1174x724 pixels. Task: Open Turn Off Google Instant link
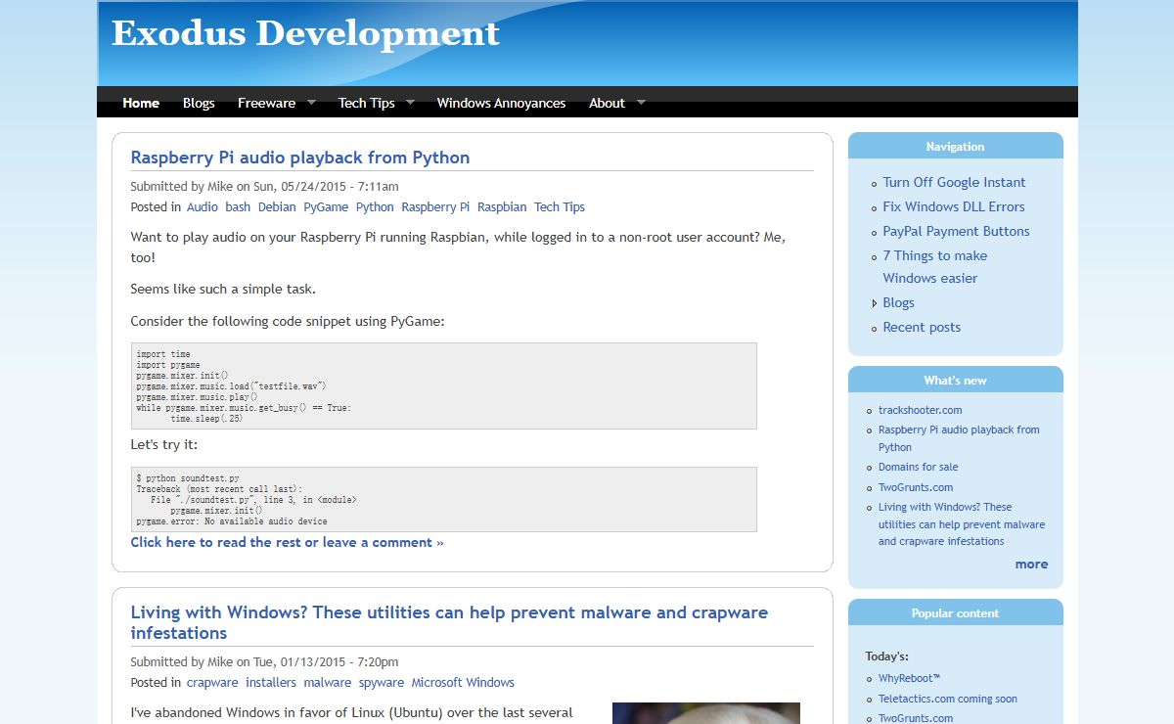[954, 182]
